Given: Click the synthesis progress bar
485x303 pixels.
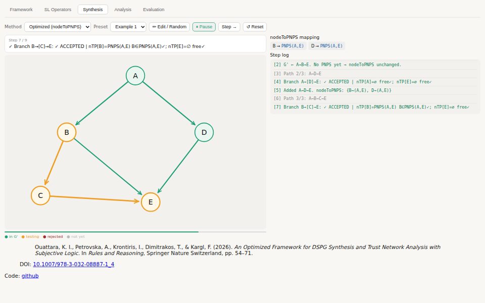Looking at the screenshot, I should 135,232.
